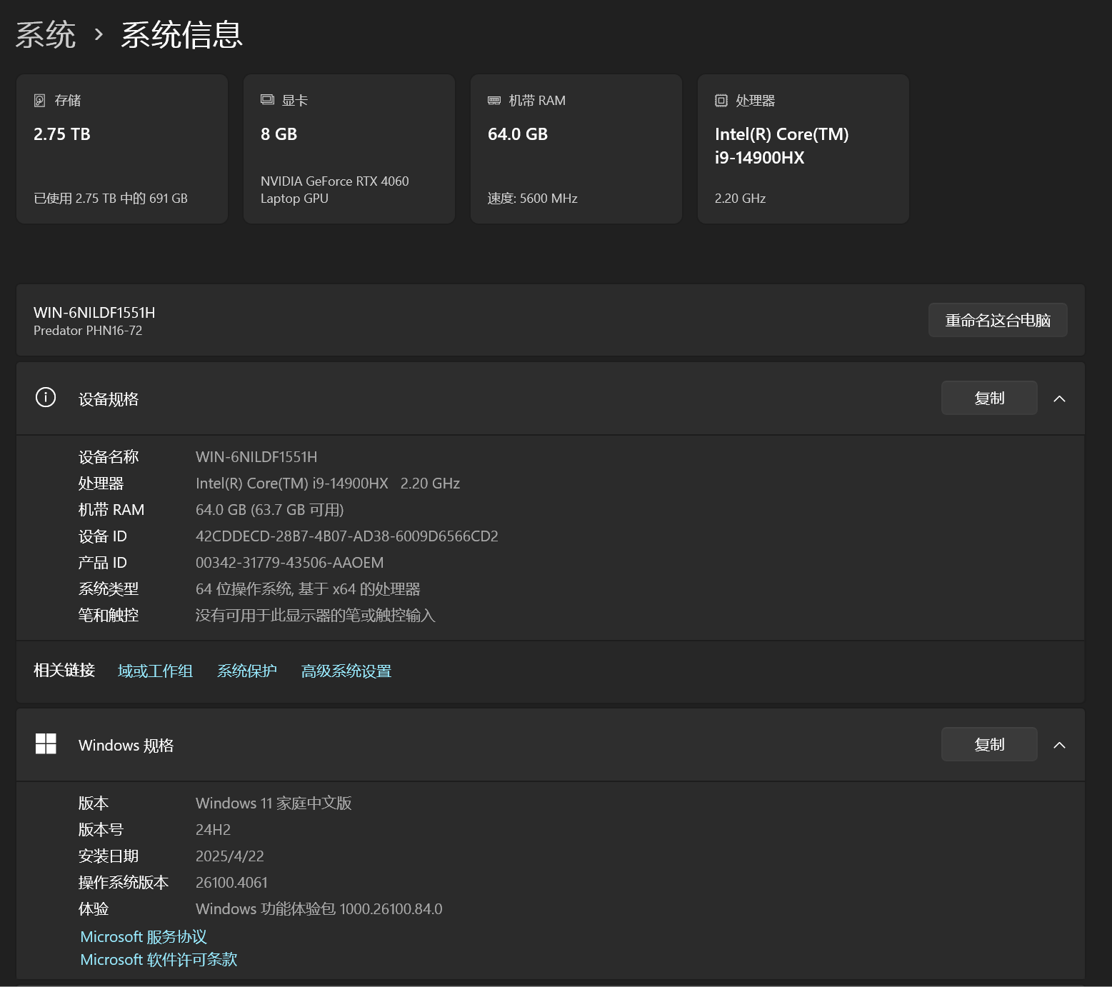The height and width of the screenshot is (987, 1112).
Task: Click NVIDIA GeForce RTX 4060 Laptop GPU text
Action: [x=335, y=189]
